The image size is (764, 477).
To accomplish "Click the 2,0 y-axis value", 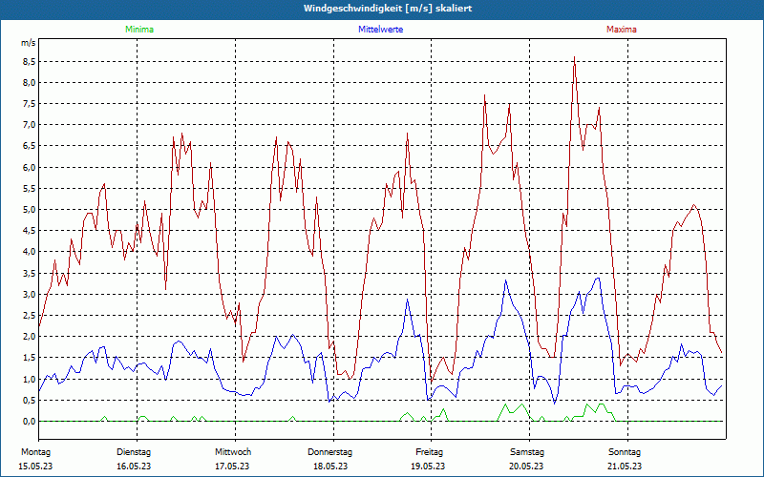I will (30, 337).
